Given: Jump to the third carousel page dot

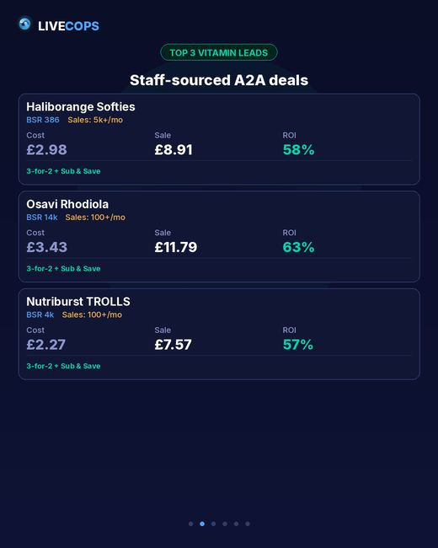Looking at the screenshot, I should point(213,524).
